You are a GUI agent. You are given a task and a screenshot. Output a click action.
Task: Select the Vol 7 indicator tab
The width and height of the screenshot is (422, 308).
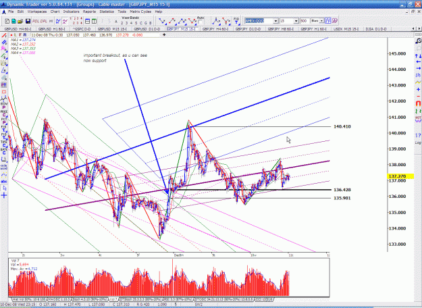pyautogui.click(x=113, y=299)
